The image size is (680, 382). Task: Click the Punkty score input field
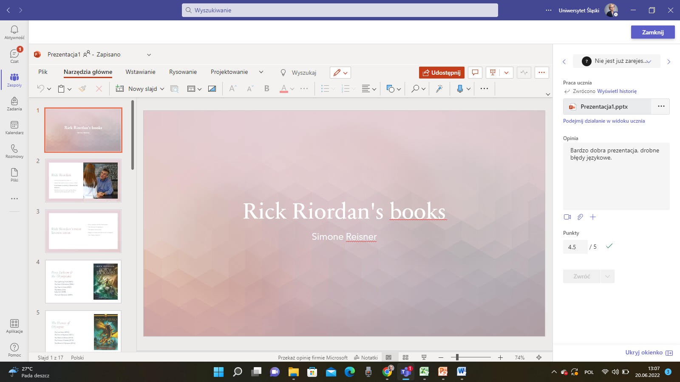pyautogui.click(x=575, y=247)
